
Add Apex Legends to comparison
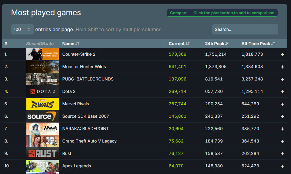coord(282,166)
